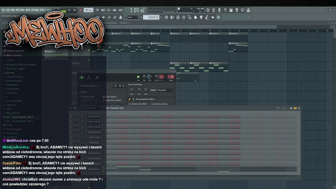The height and width of the screenshot is (189, 336).
Task: Click the sample file browse folder icon
Action: click(x=115, y=86)
